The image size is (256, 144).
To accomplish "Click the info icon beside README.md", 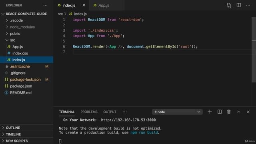I will 6,92.
